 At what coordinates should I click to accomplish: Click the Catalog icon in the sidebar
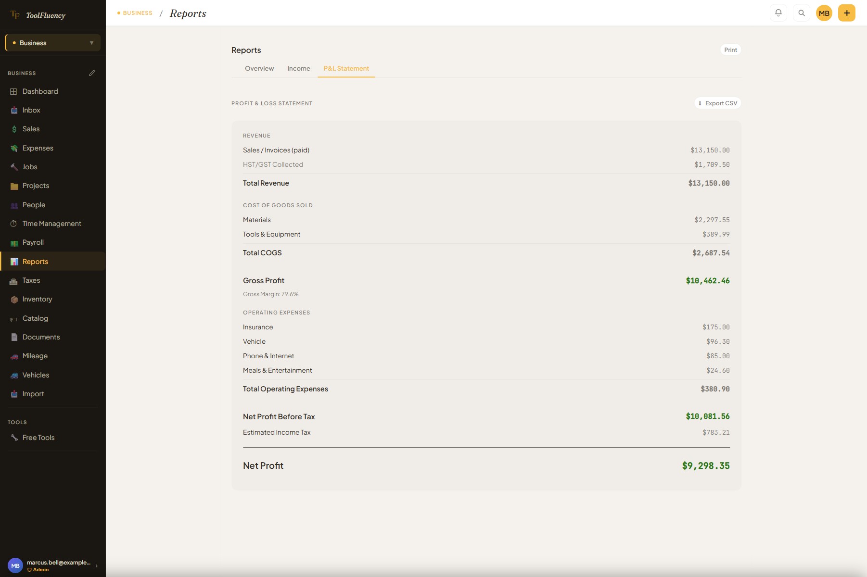pyautogui.click(x=14, y=318)
